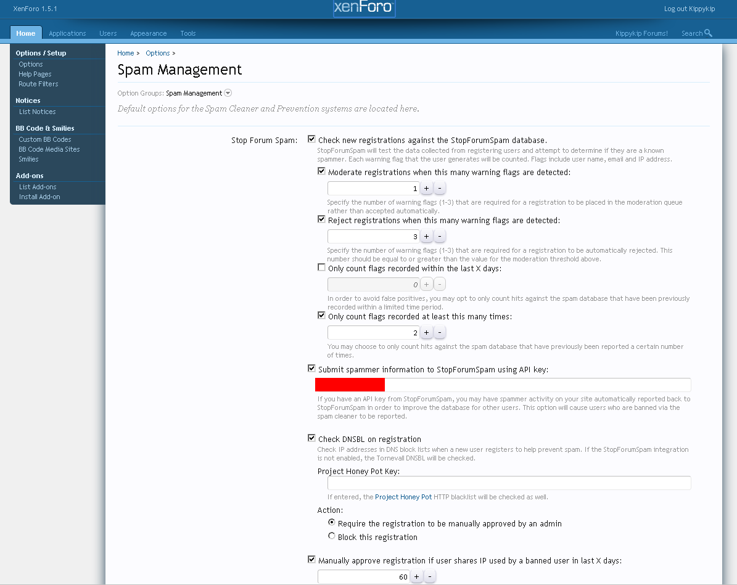Uncheck Check new registrations against StopForumSpam
Image resolution: width=737 pixels, height=585 pixels.
[311, 140]
